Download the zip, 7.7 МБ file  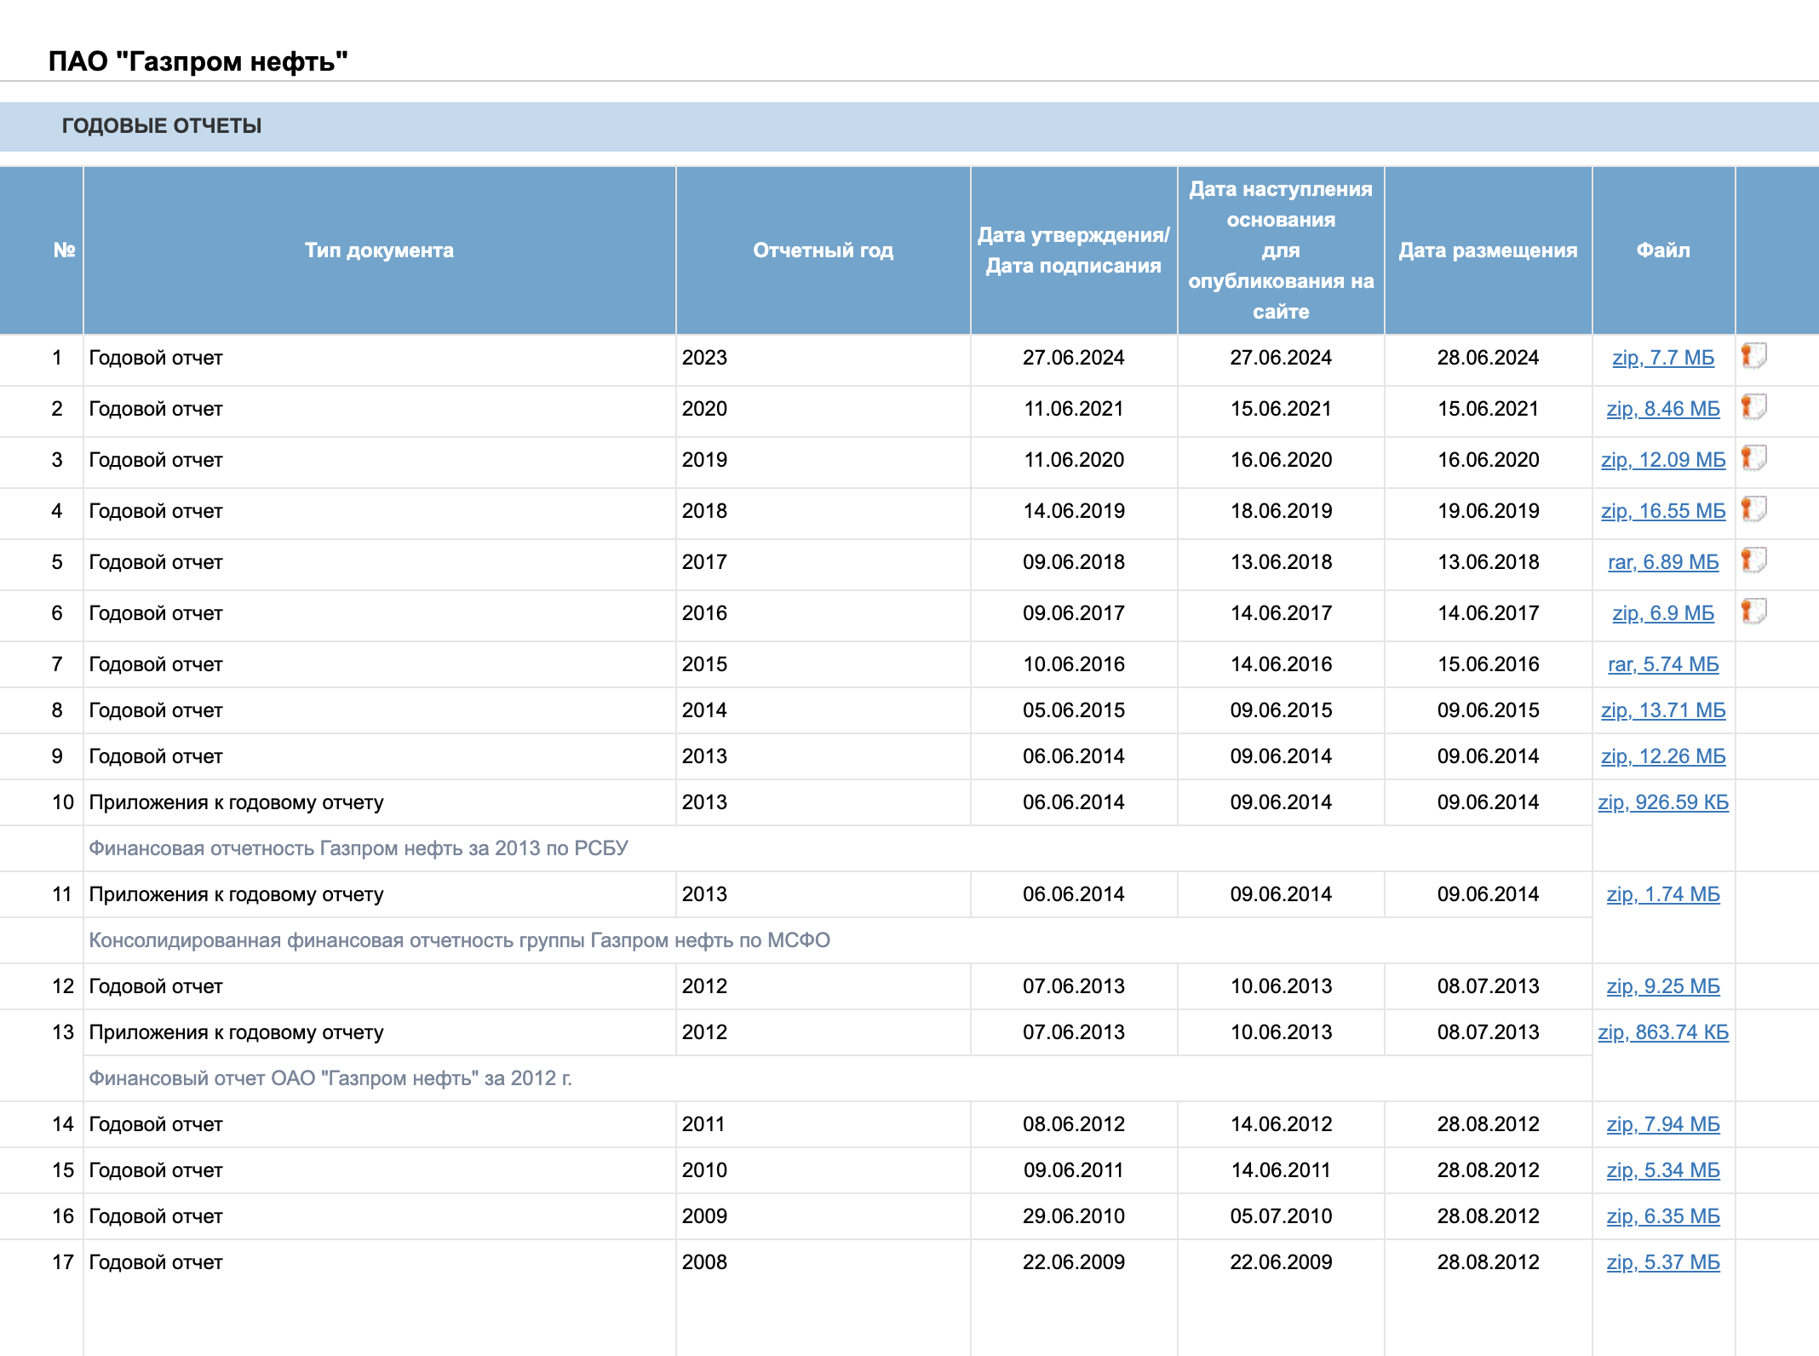coord(1663,358)
